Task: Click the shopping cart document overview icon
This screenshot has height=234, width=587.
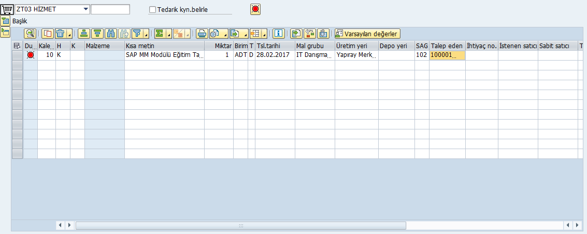Action: (7, 9)
